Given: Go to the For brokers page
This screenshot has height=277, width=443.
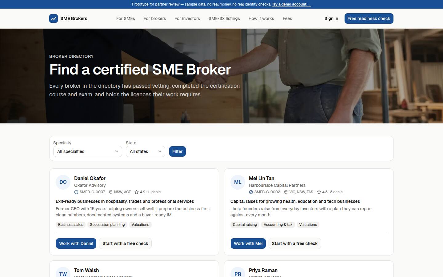Looking at the screenshot, I should (155, 18).
